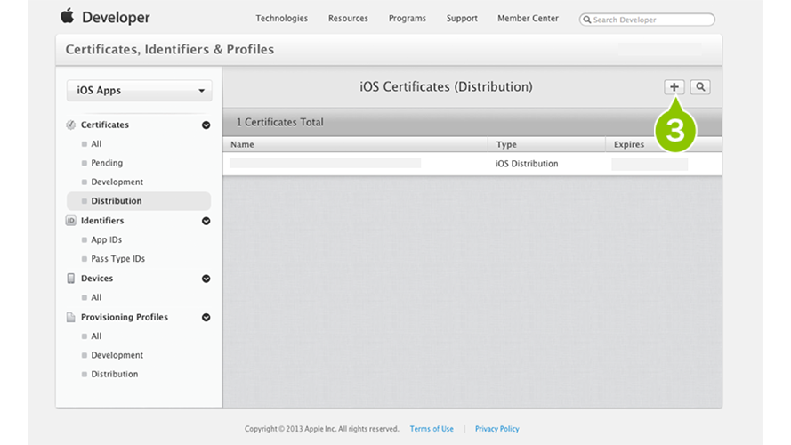Viewport: 791px width, 445px height.
Task: Select Distribution under Certificates
Action: [139, 201]
